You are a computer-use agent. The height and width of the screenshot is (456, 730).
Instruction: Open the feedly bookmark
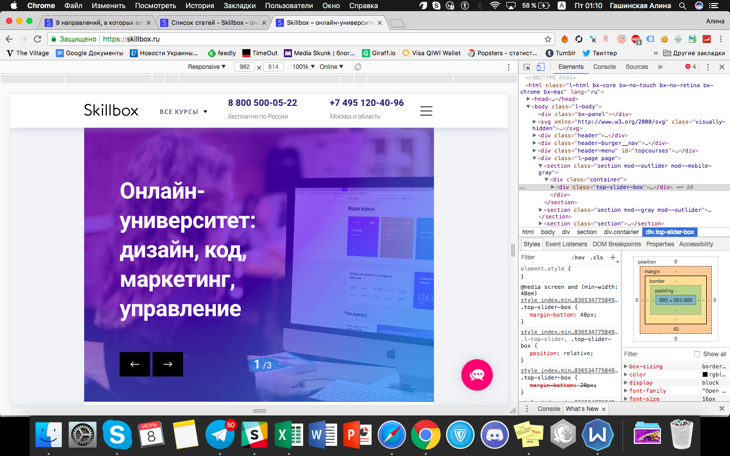tap(222, 53)
